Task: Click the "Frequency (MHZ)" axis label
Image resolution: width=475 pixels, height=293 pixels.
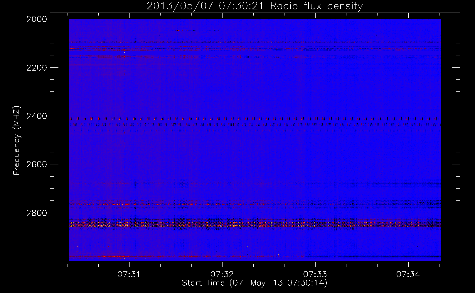Action: 17,141
